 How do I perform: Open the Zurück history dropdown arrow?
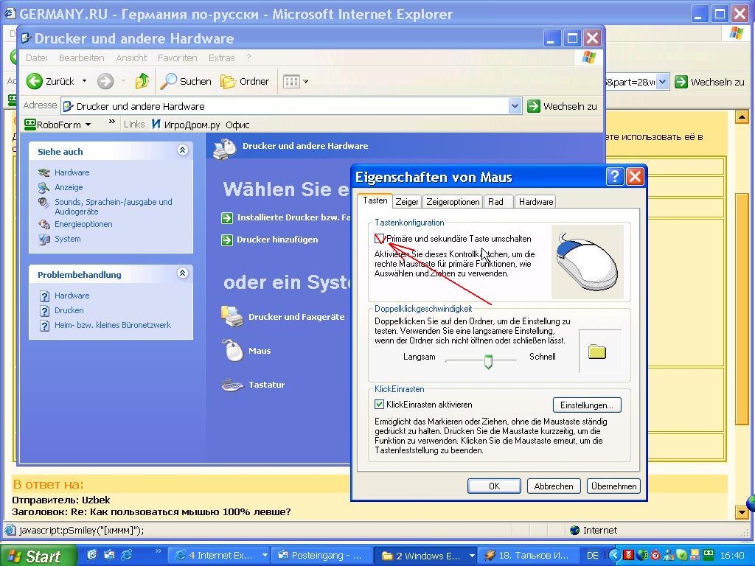[x=84, y=81]
